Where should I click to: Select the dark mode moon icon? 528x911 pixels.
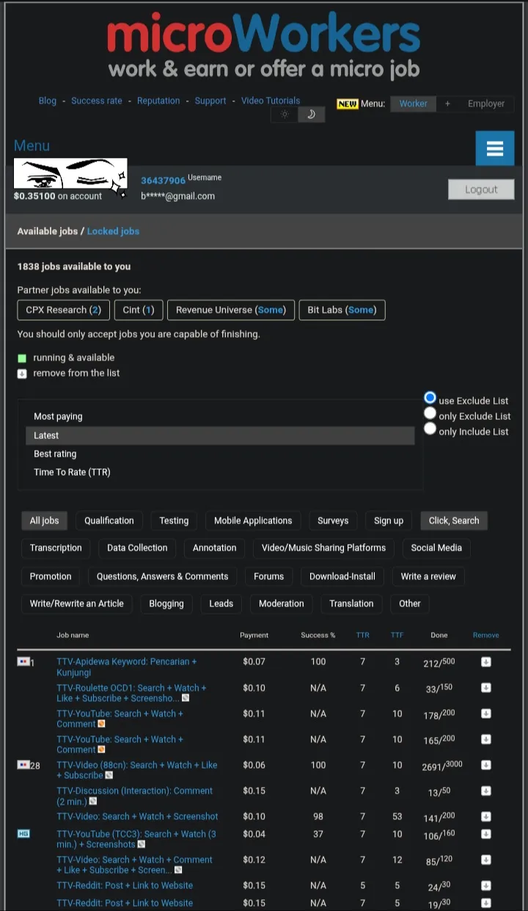coord(311,115)
